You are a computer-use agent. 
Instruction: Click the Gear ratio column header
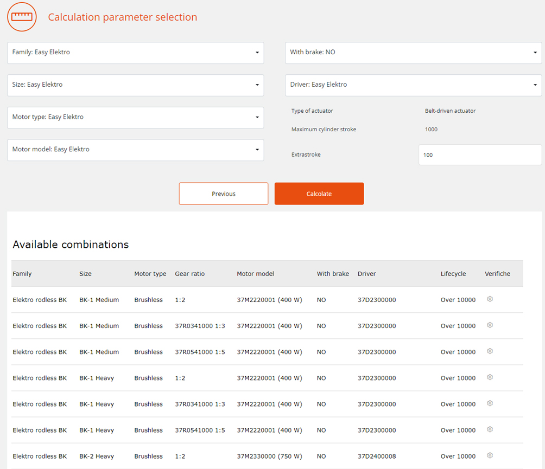click(x=189, y=274)
